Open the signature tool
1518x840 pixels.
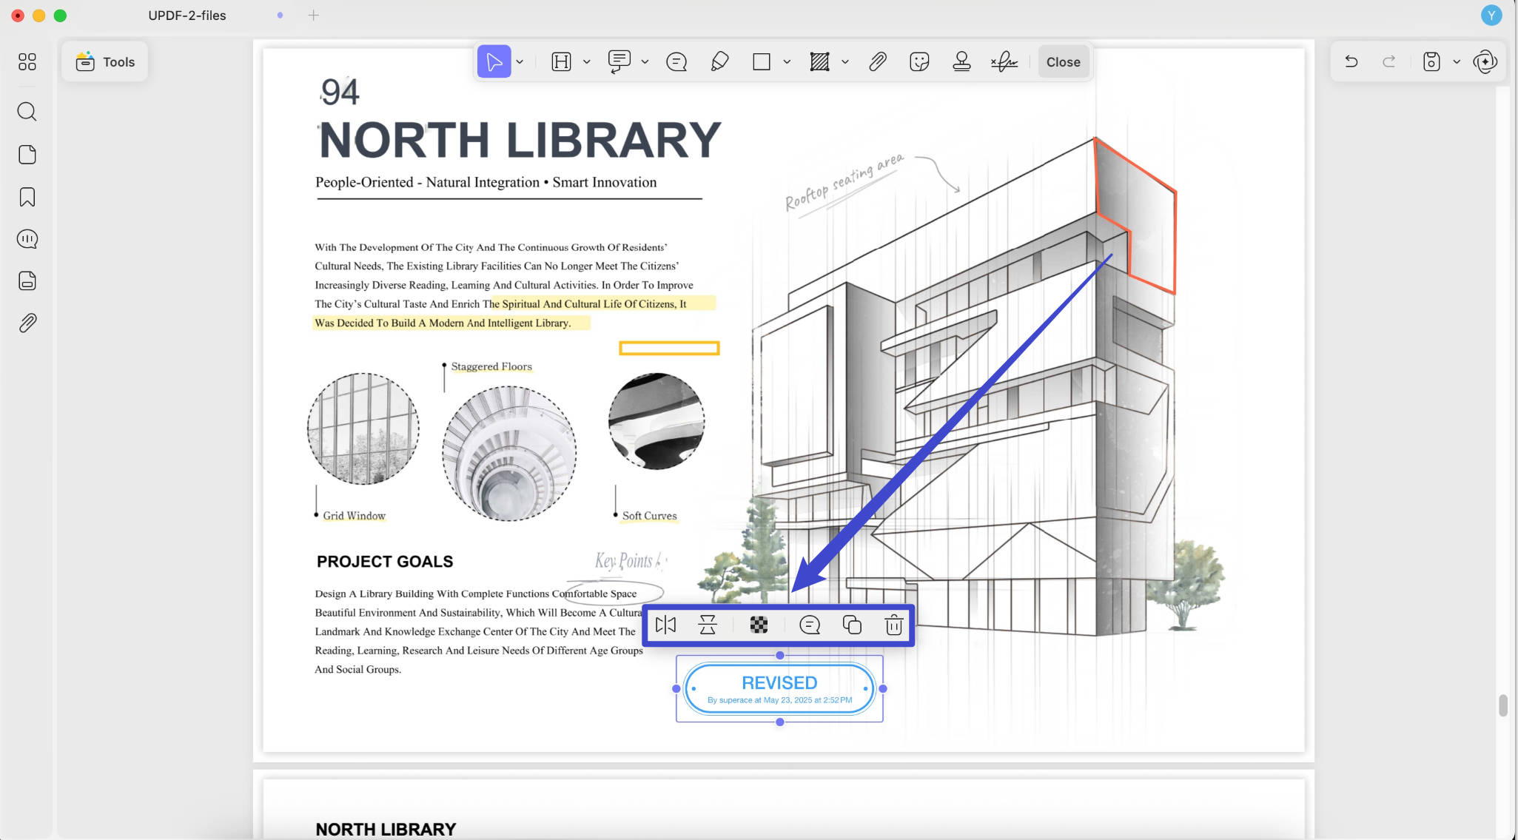1004,62
